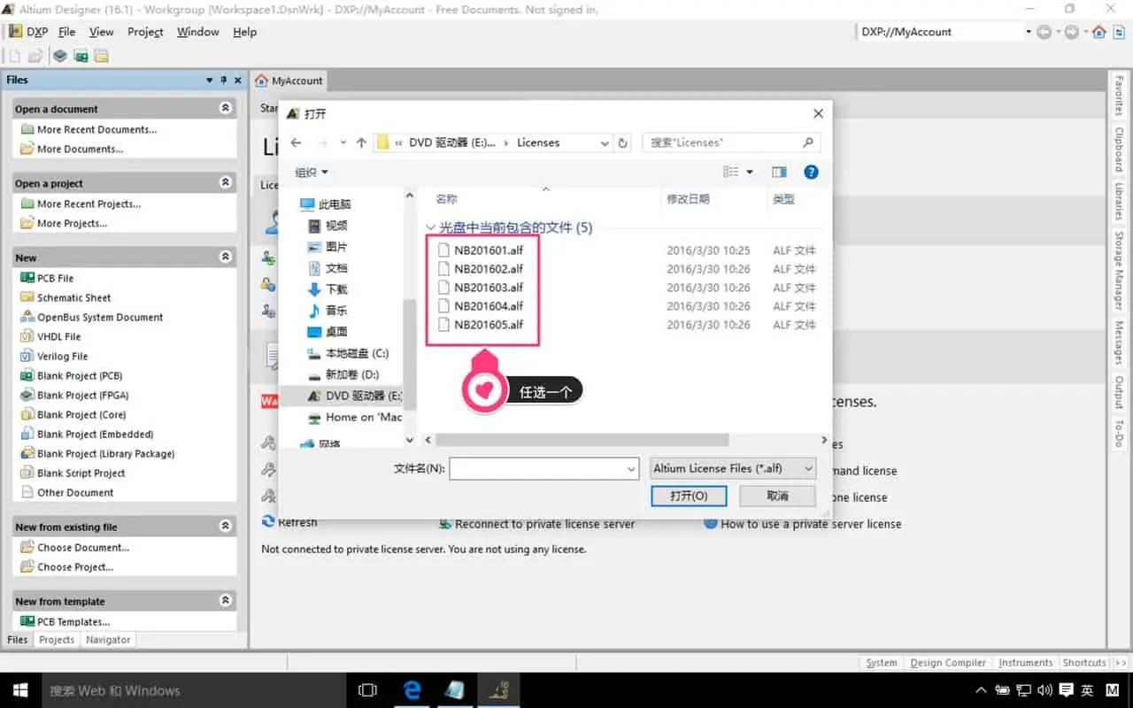The image size is (1133, 708).
Task: Click the 打开(O) open button
Action: 689,496
